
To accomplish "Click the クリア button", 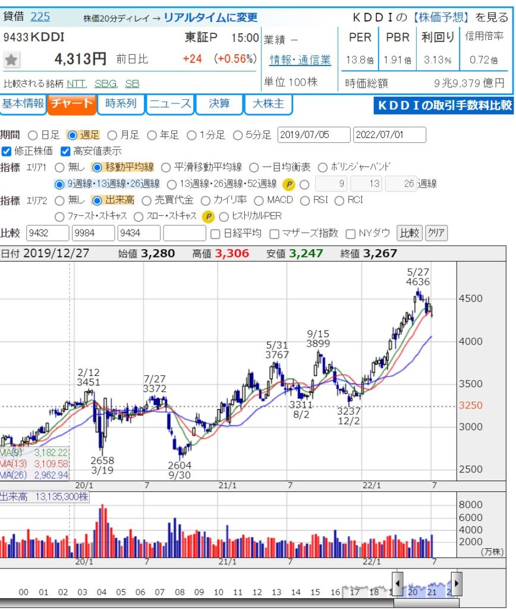I will (436, 233).
